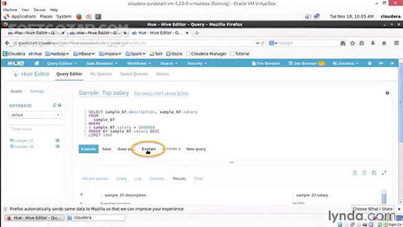
Task: Open the cloudera user dropdown
Action: [345, 63]
